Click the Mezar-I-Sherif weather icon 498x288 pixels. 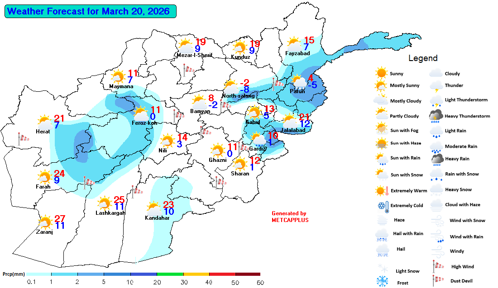[186, 46]
